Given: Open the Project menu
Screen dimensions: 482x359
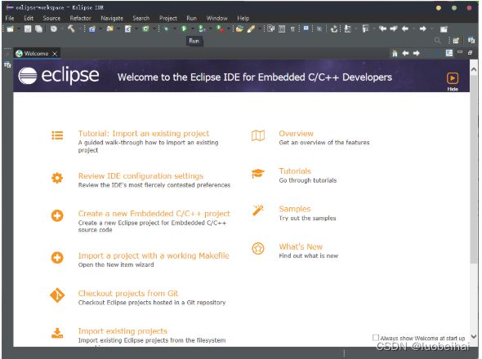Looking at the screenshot, I should click(167, 18).
